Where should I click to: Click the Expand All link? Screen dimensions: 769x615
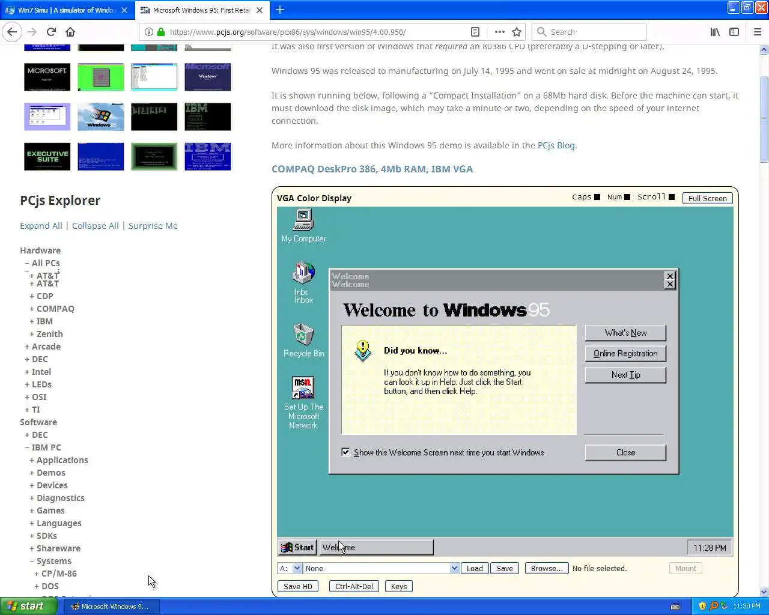point(41,226)
